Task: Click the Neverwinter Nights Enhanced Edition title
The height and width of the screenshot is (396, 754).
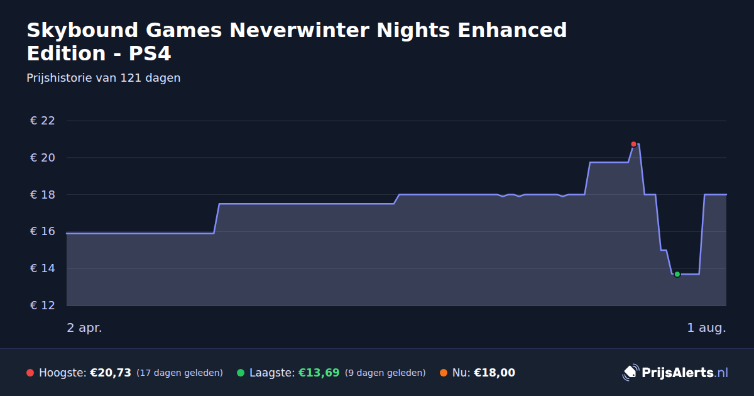Action: click(297, 41)
